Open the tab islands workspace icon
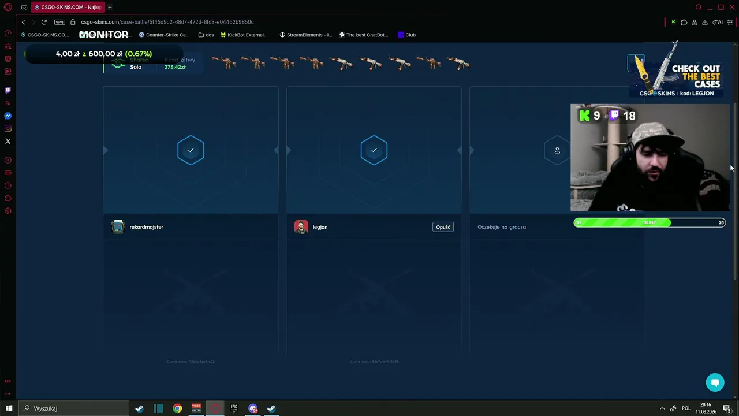This screenshot has height=416, width=739. click(x=24, y=8)
